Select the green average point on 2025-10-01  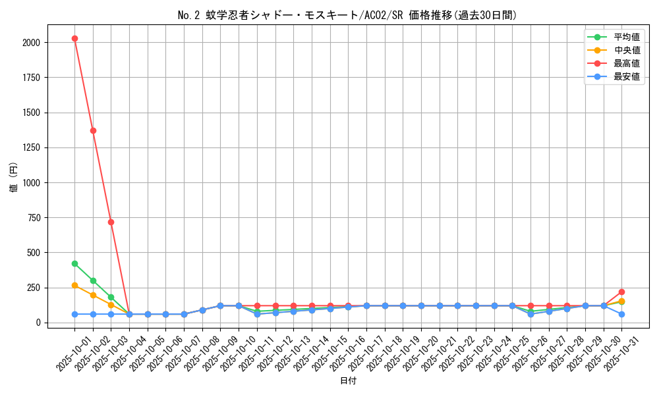pyautogui.click(x=74, y=263)
